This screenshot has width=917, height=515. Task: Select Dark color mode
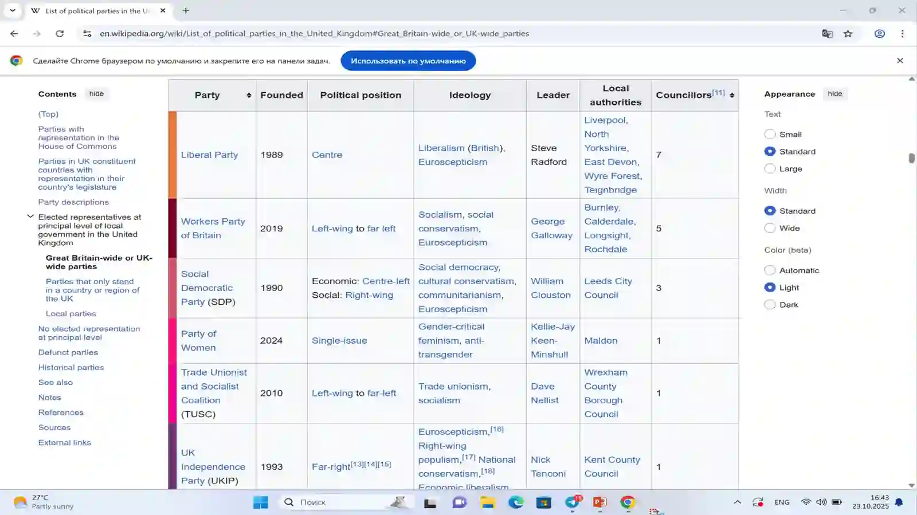coord(770,305)
